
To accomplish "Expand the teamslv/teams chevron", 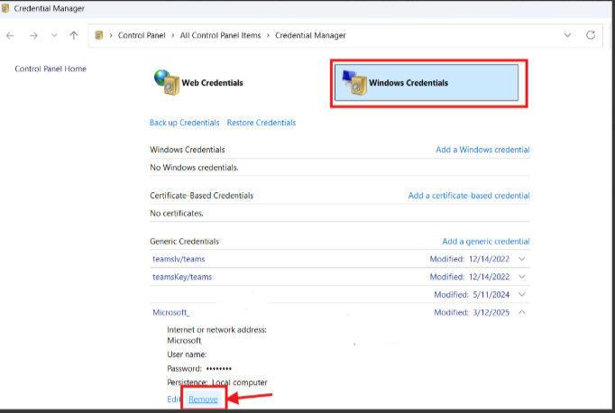I will click(x=521, y=259).
